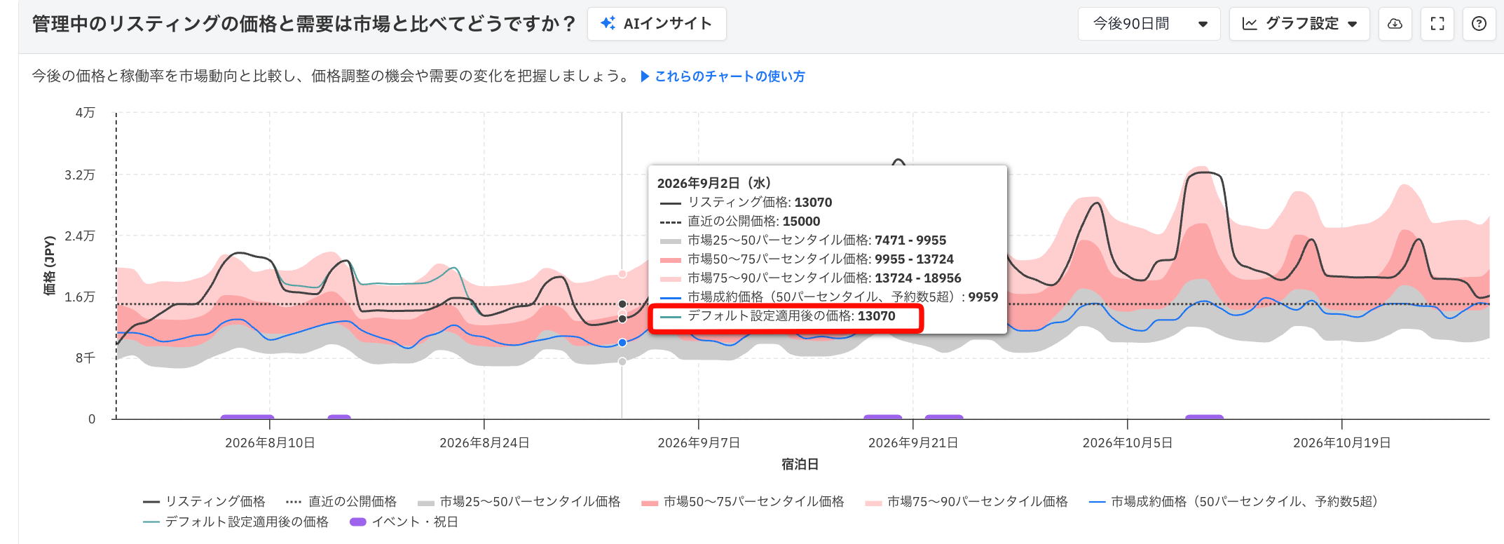Click the 2026年9月21日 x-axis label

pyautogui.click(x=913, y=443)
